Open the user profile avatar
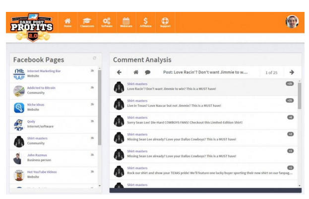This screenshot has height=199, width=309. coord(292,22)
